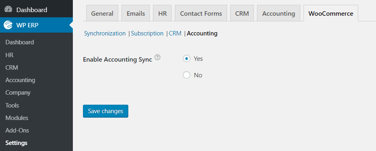376x151 pixels.
Task: Go to Accounting in the sidebar
Action: (20, 80)
